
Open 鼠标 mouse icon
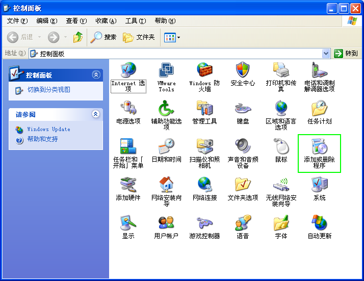point(281,146)
